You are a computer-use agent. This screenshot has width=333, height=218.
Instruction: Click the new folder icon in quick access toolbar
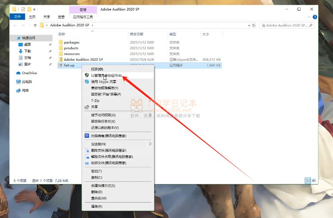pos(29,9)
